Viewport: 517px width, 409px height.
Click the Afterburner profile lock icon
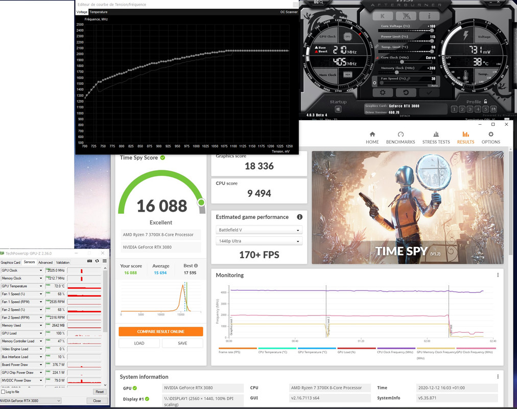tap(485, 102)
